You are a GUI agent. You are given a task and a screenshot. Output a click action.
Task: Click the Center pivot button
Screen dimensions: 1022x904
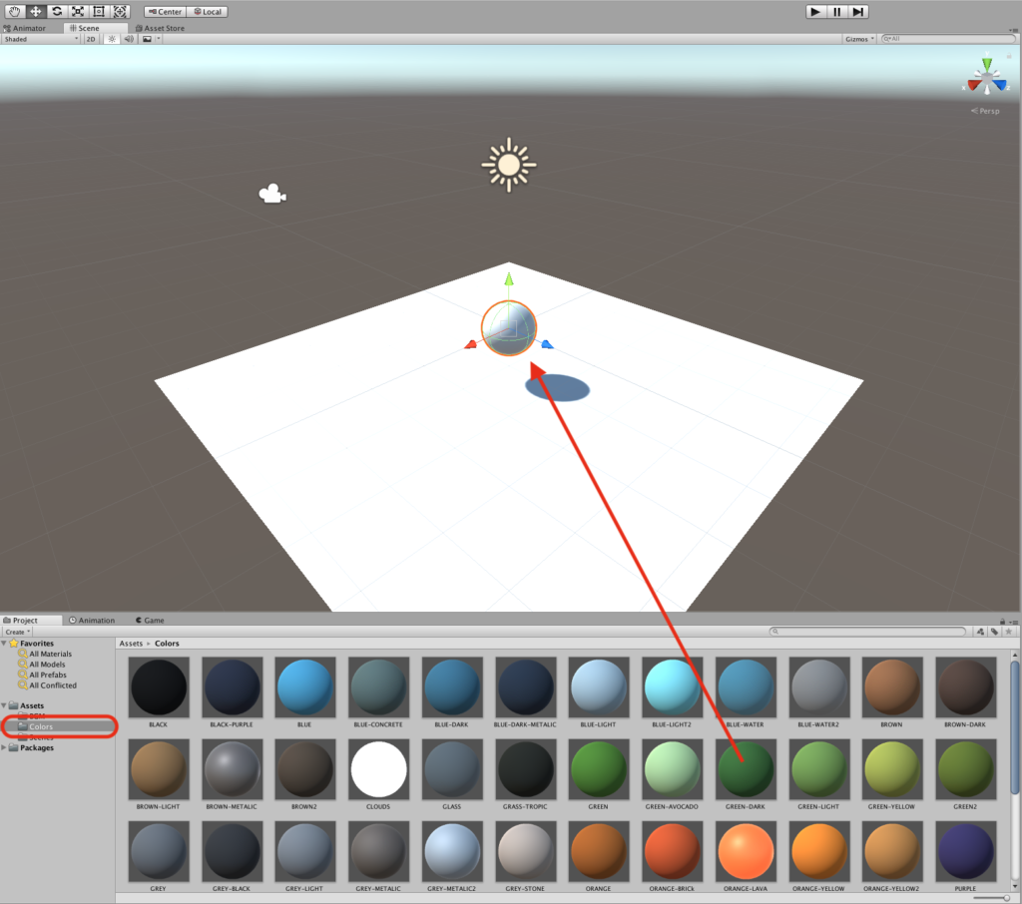165,12
